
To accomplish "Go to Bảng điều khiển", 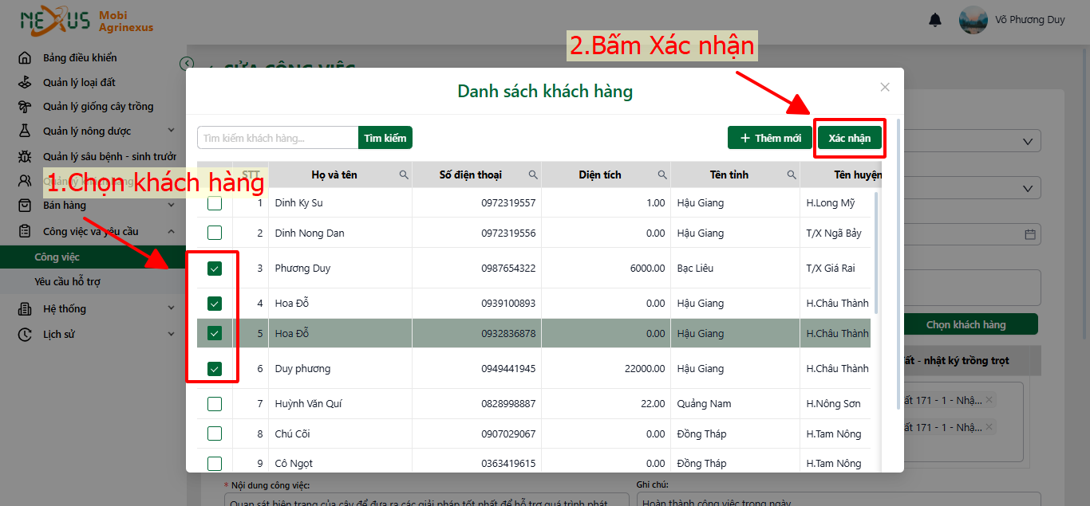I will pyautogui.click(x=80, y=57).
